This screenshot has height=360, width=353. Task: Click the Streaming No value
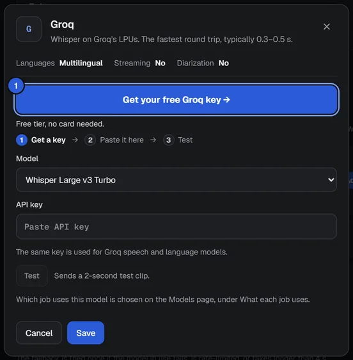coord(160,63)
